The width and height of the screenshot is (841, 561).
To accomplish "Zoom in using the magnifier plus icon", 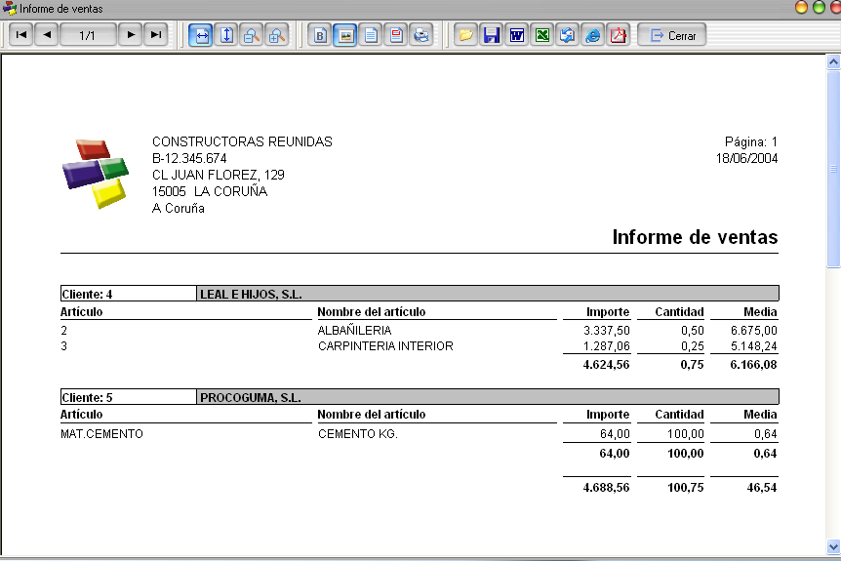I will click(x=277, y=35).
